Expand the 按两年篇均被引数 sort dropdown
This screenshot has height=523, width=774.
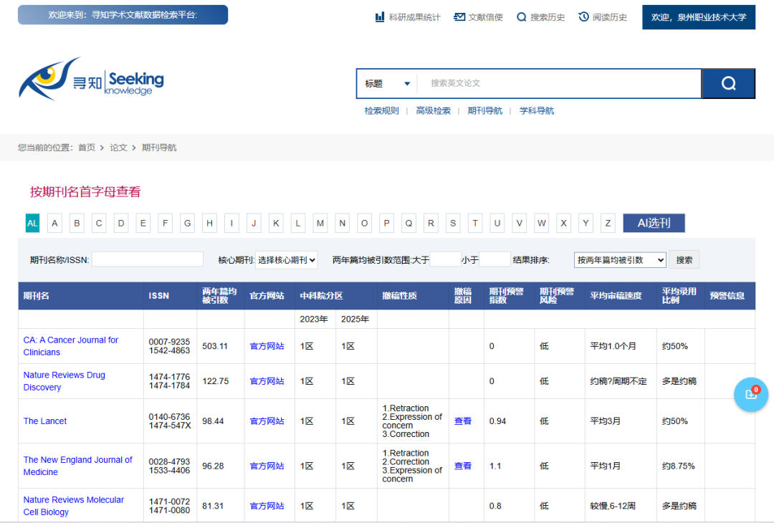point(620,260)
